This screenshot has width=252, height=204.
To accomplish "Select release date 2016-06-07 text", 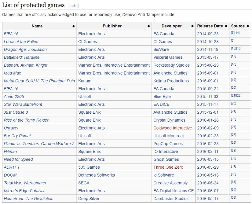I will pos(208,191).
